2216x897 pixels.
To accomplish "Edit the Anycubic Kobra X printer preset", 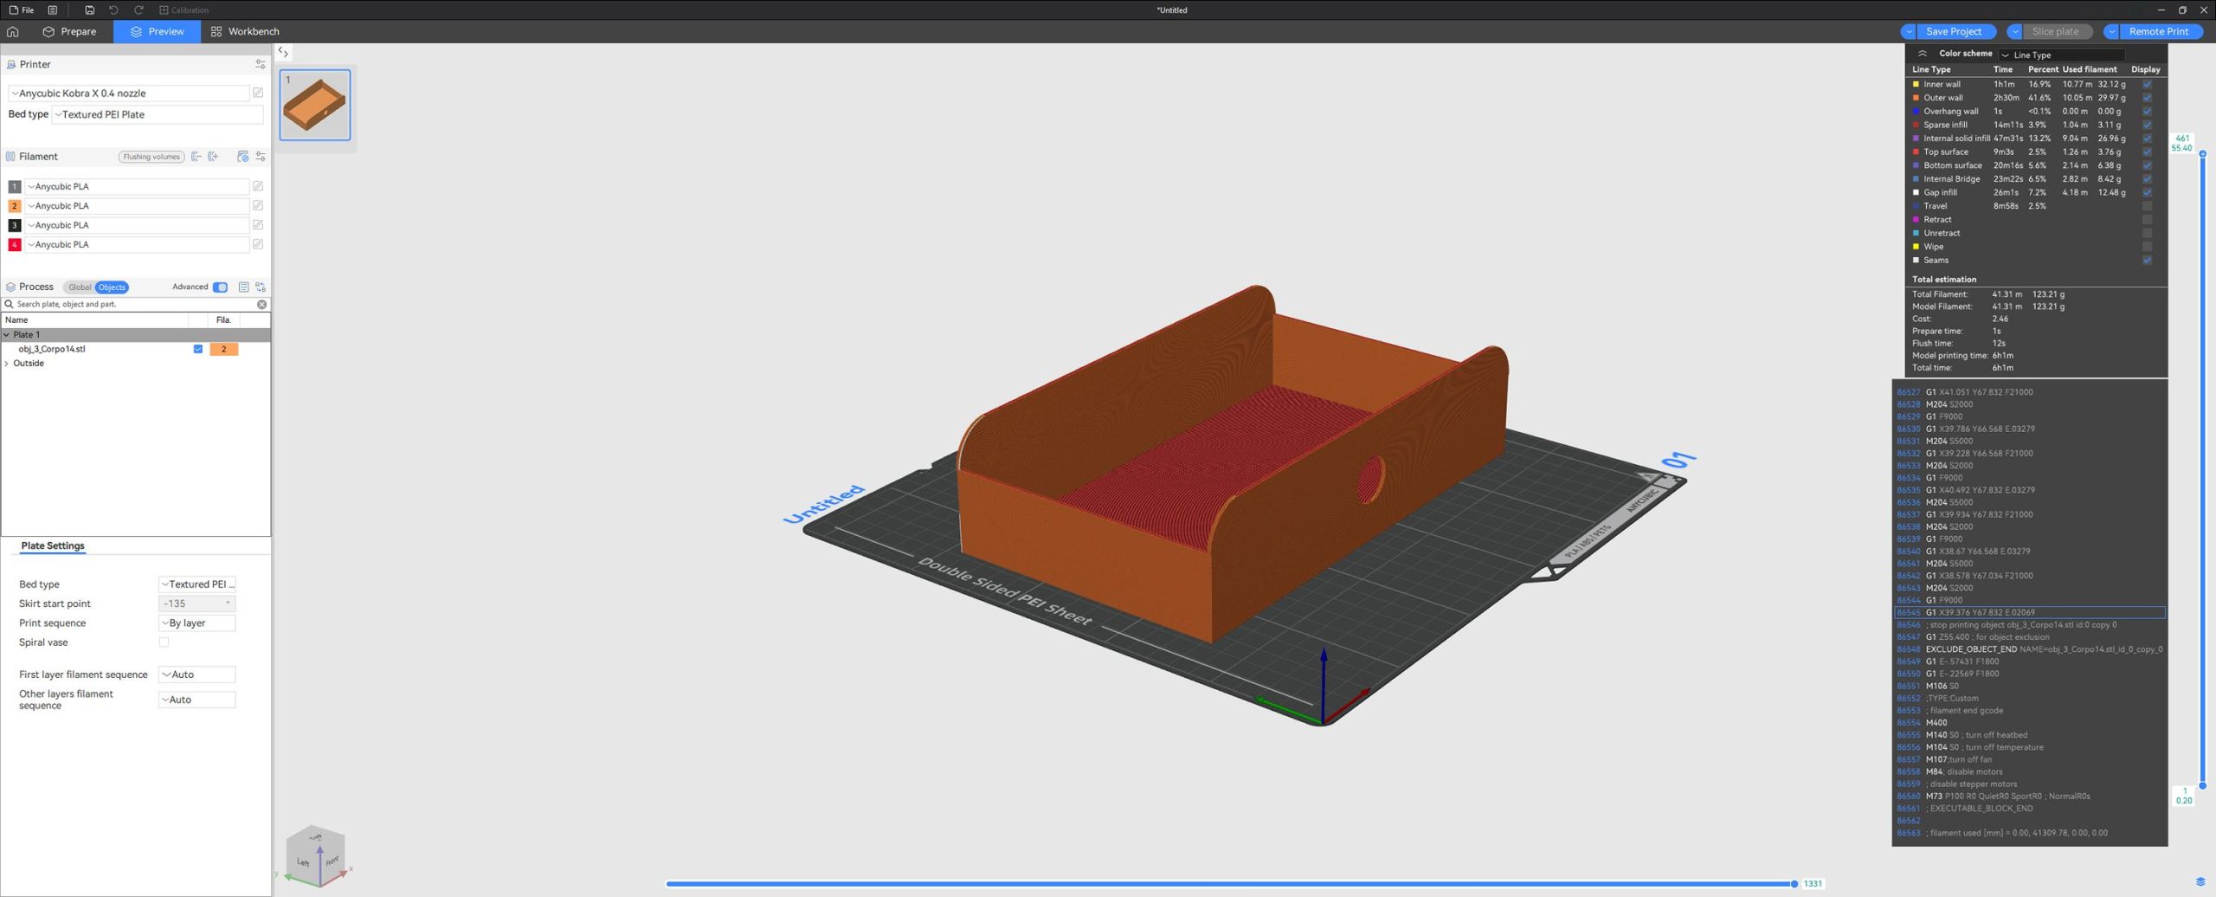I will click(258, 93).
